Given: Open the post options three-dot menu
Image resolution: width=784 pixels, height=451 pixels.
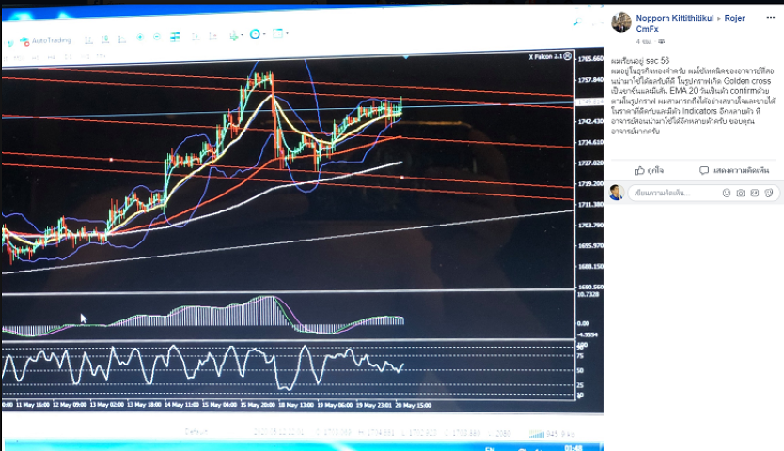Looking at the screenshot, I should [771, 18].
